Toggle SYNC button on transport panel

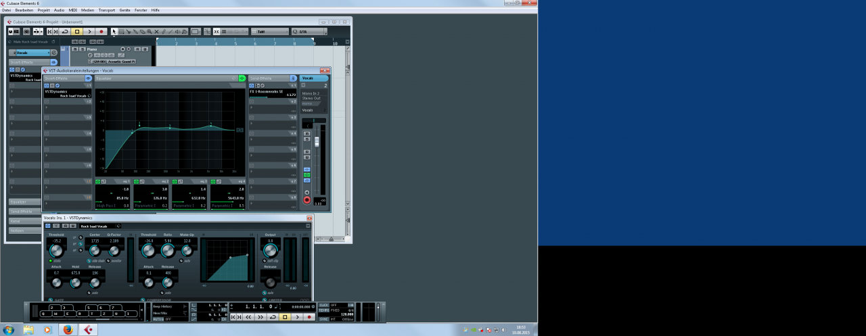click(x=323, y=319)
